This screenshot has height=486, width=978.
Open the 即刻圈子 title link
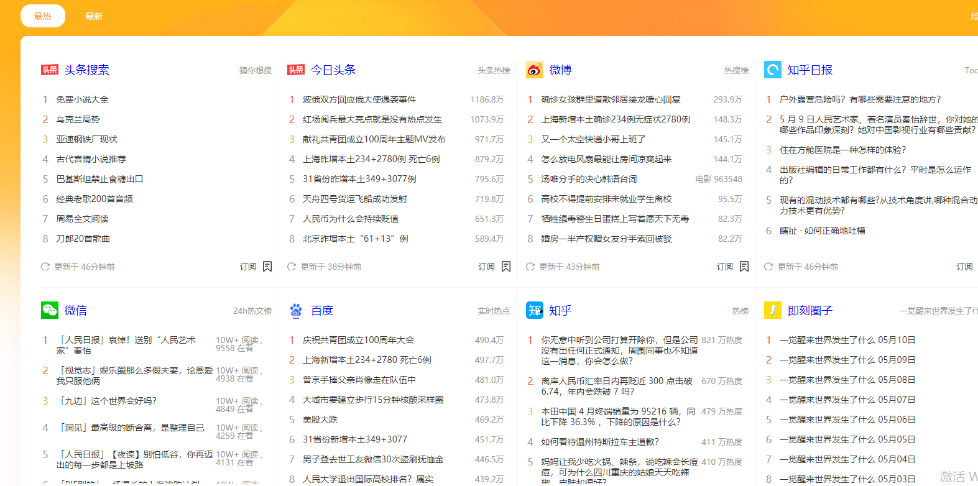(x=810, y=310)
